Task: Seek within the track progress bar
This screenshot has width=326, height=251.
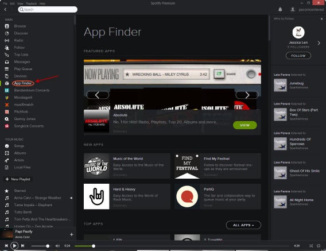Action: pos(181,246)
